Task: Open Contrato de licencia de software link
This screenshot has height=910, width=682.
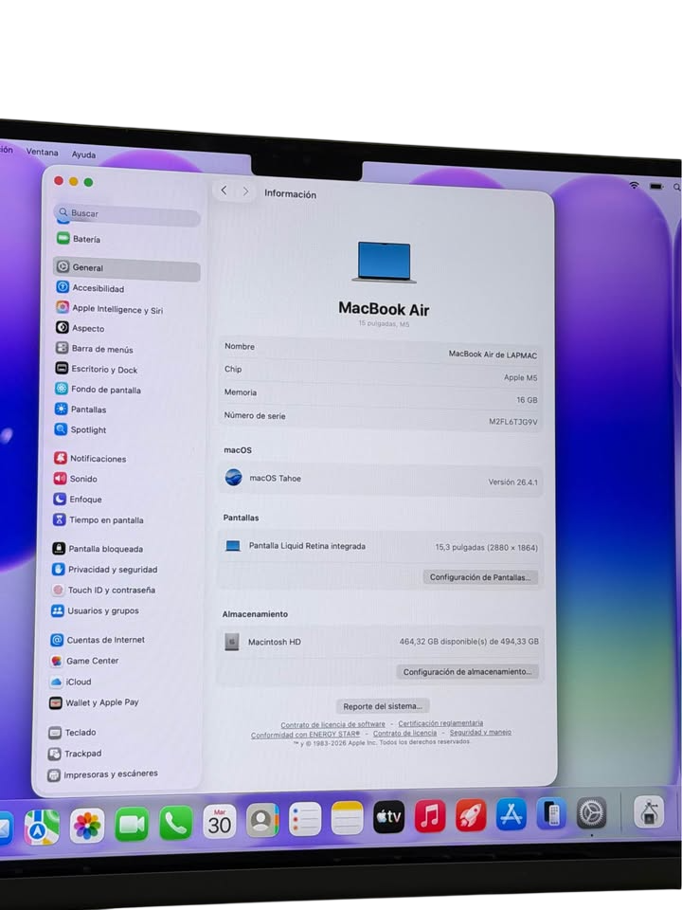Action: (x=332, y=724)
